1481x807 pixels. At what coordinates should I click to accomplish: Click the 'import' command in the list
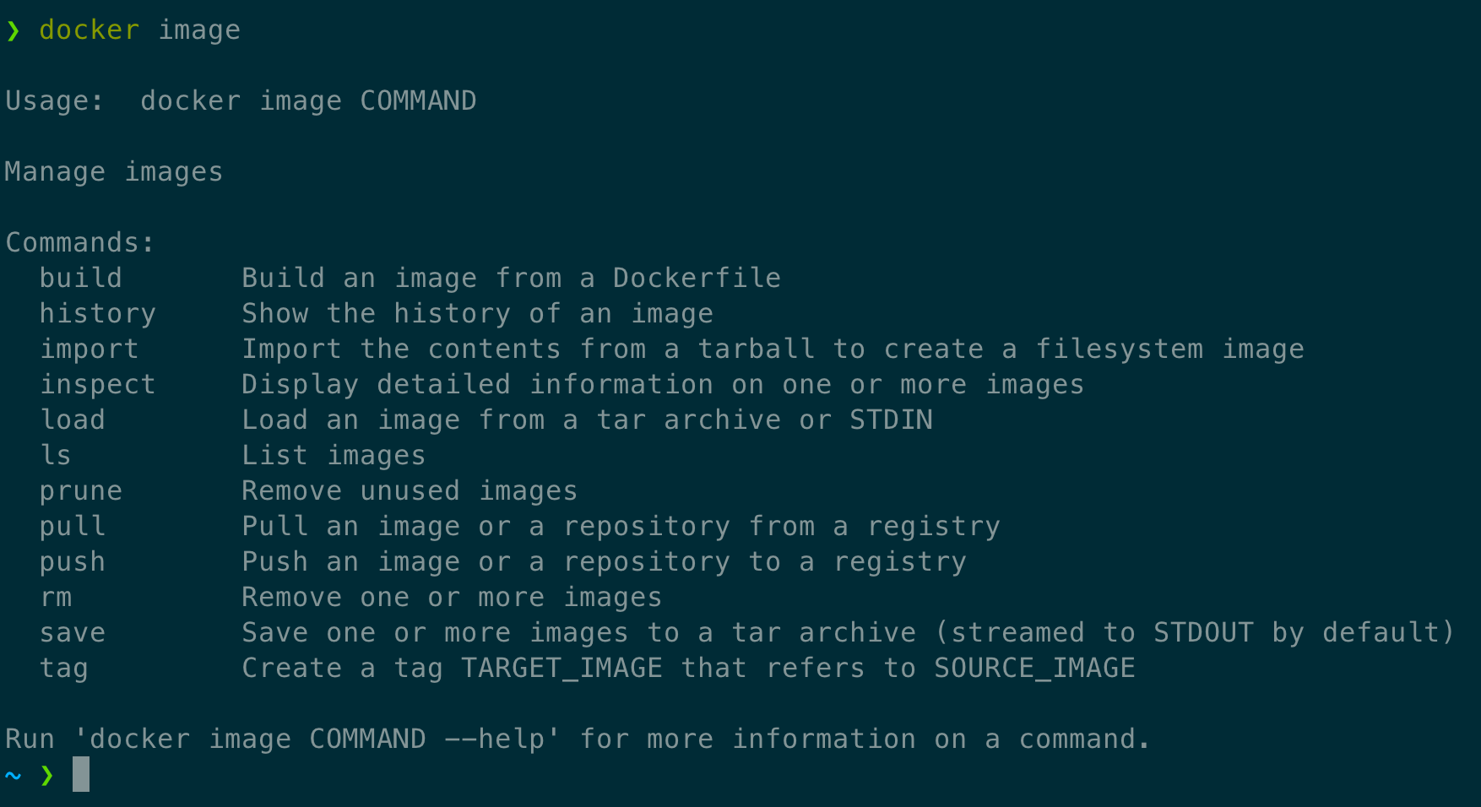click(90, 349)
